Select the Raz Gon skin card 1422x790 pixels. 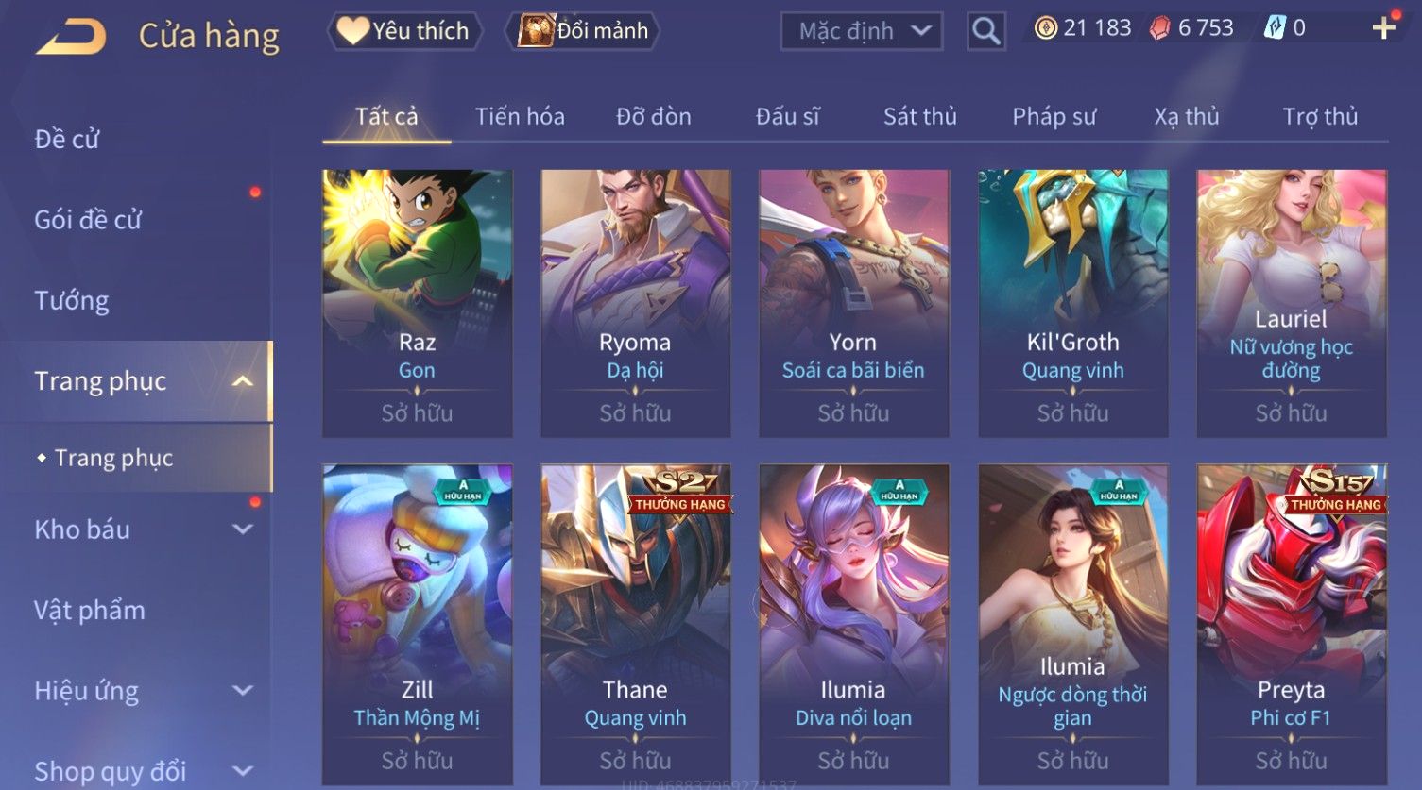point(418,303)
